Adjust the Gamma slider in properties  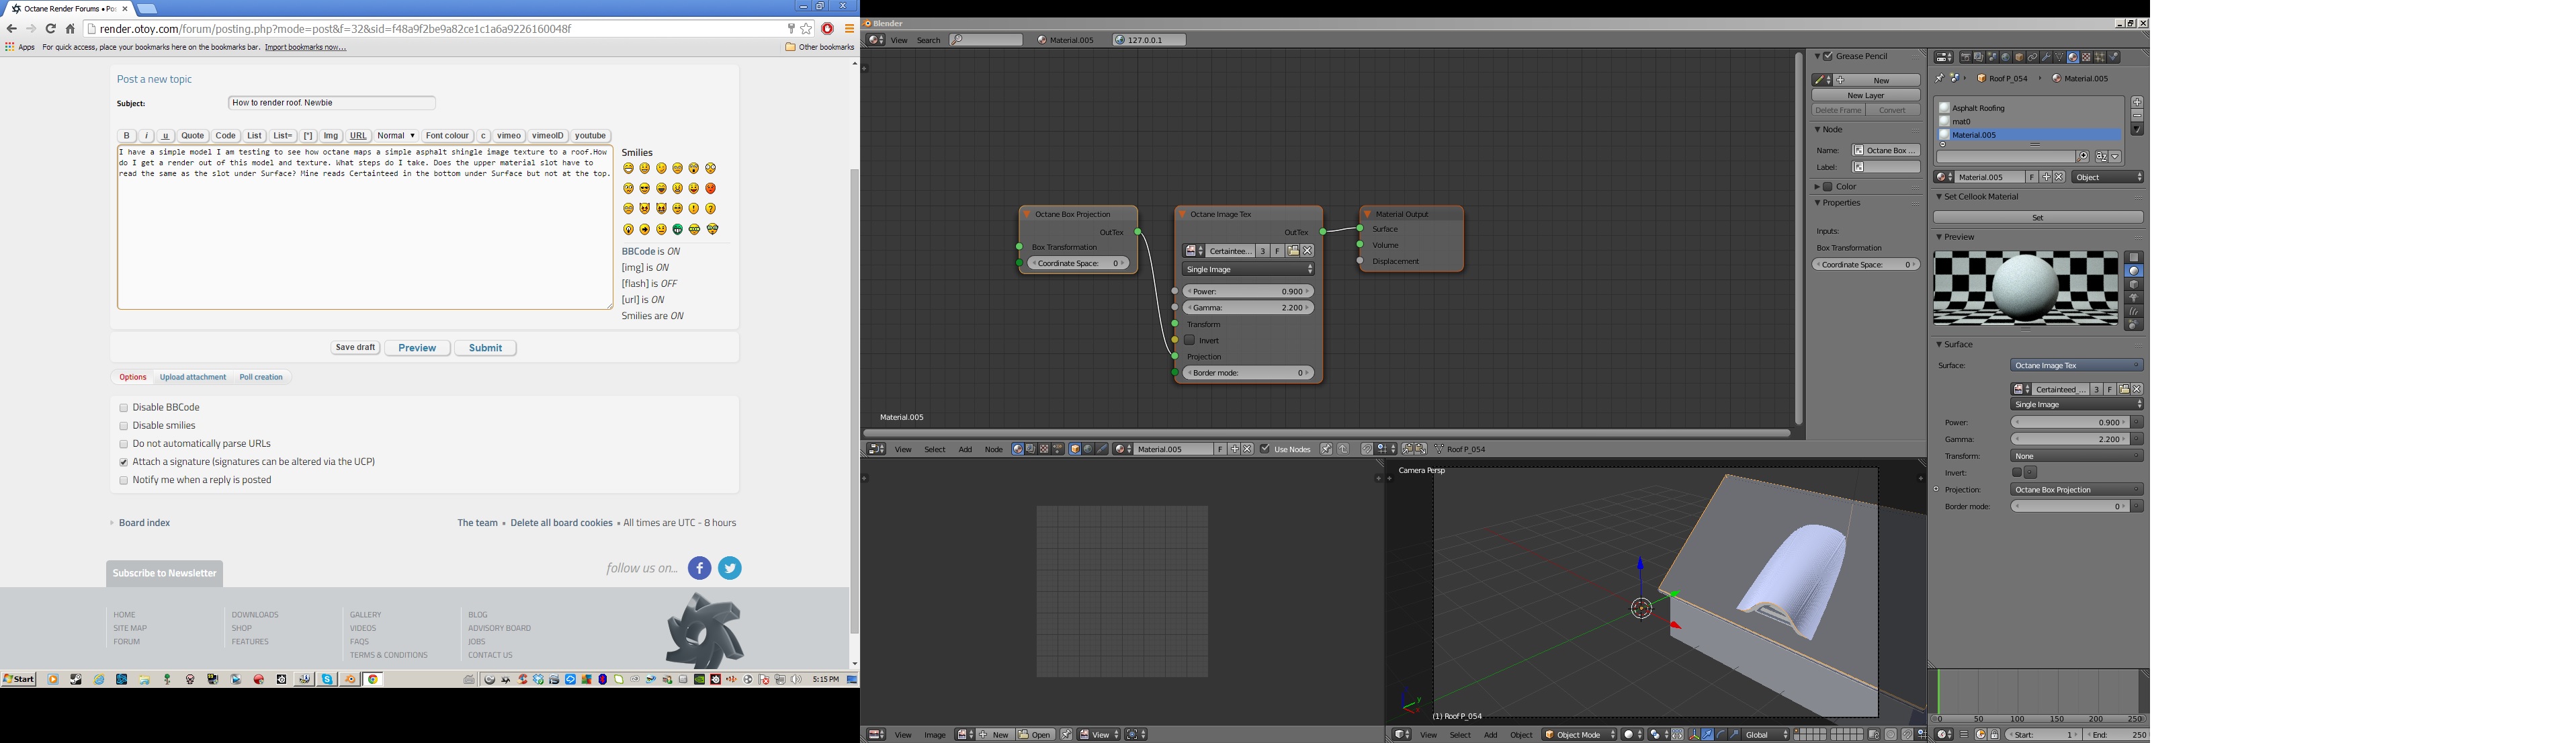tap(2069, 439)
